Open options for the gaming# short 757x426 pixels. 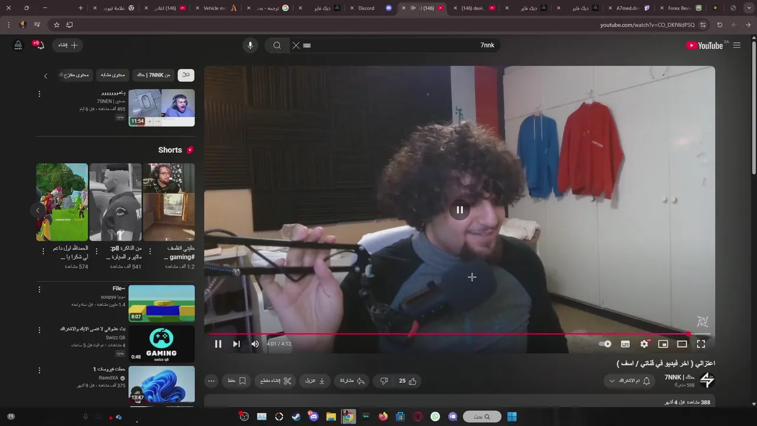(150, 251)
